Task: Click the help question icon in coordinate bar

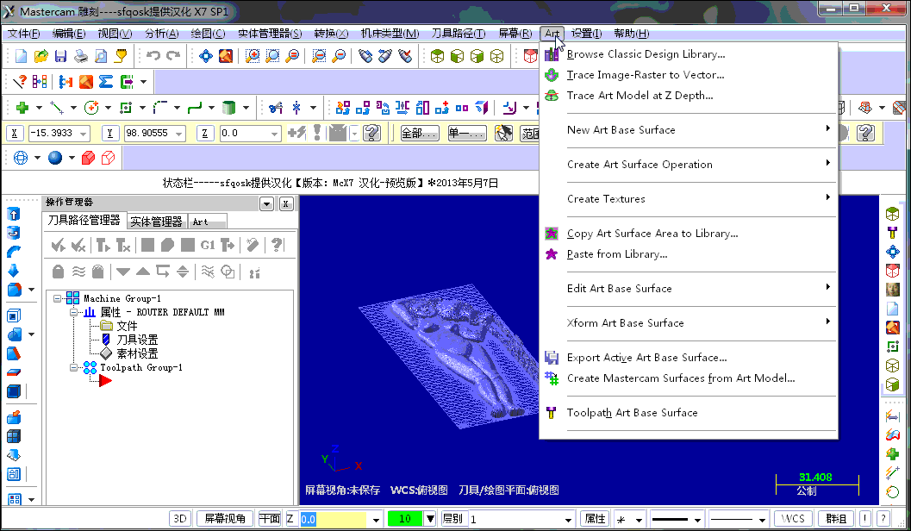Action: 371,133
